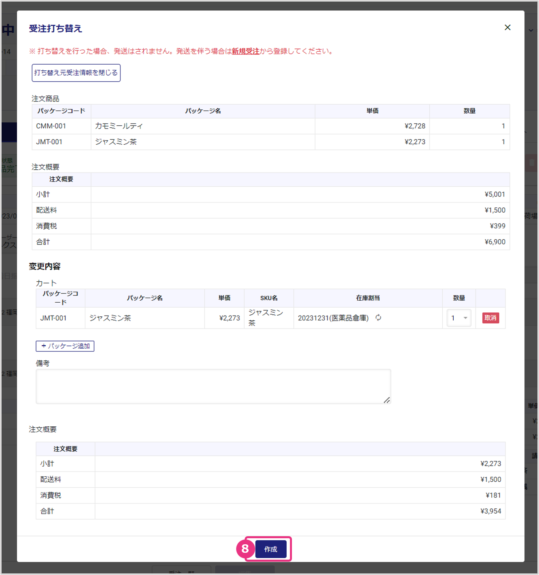Select the ¥6,900 original 合計 value
The height and width of the screenshot is (575, 539).
coord(495,242)
